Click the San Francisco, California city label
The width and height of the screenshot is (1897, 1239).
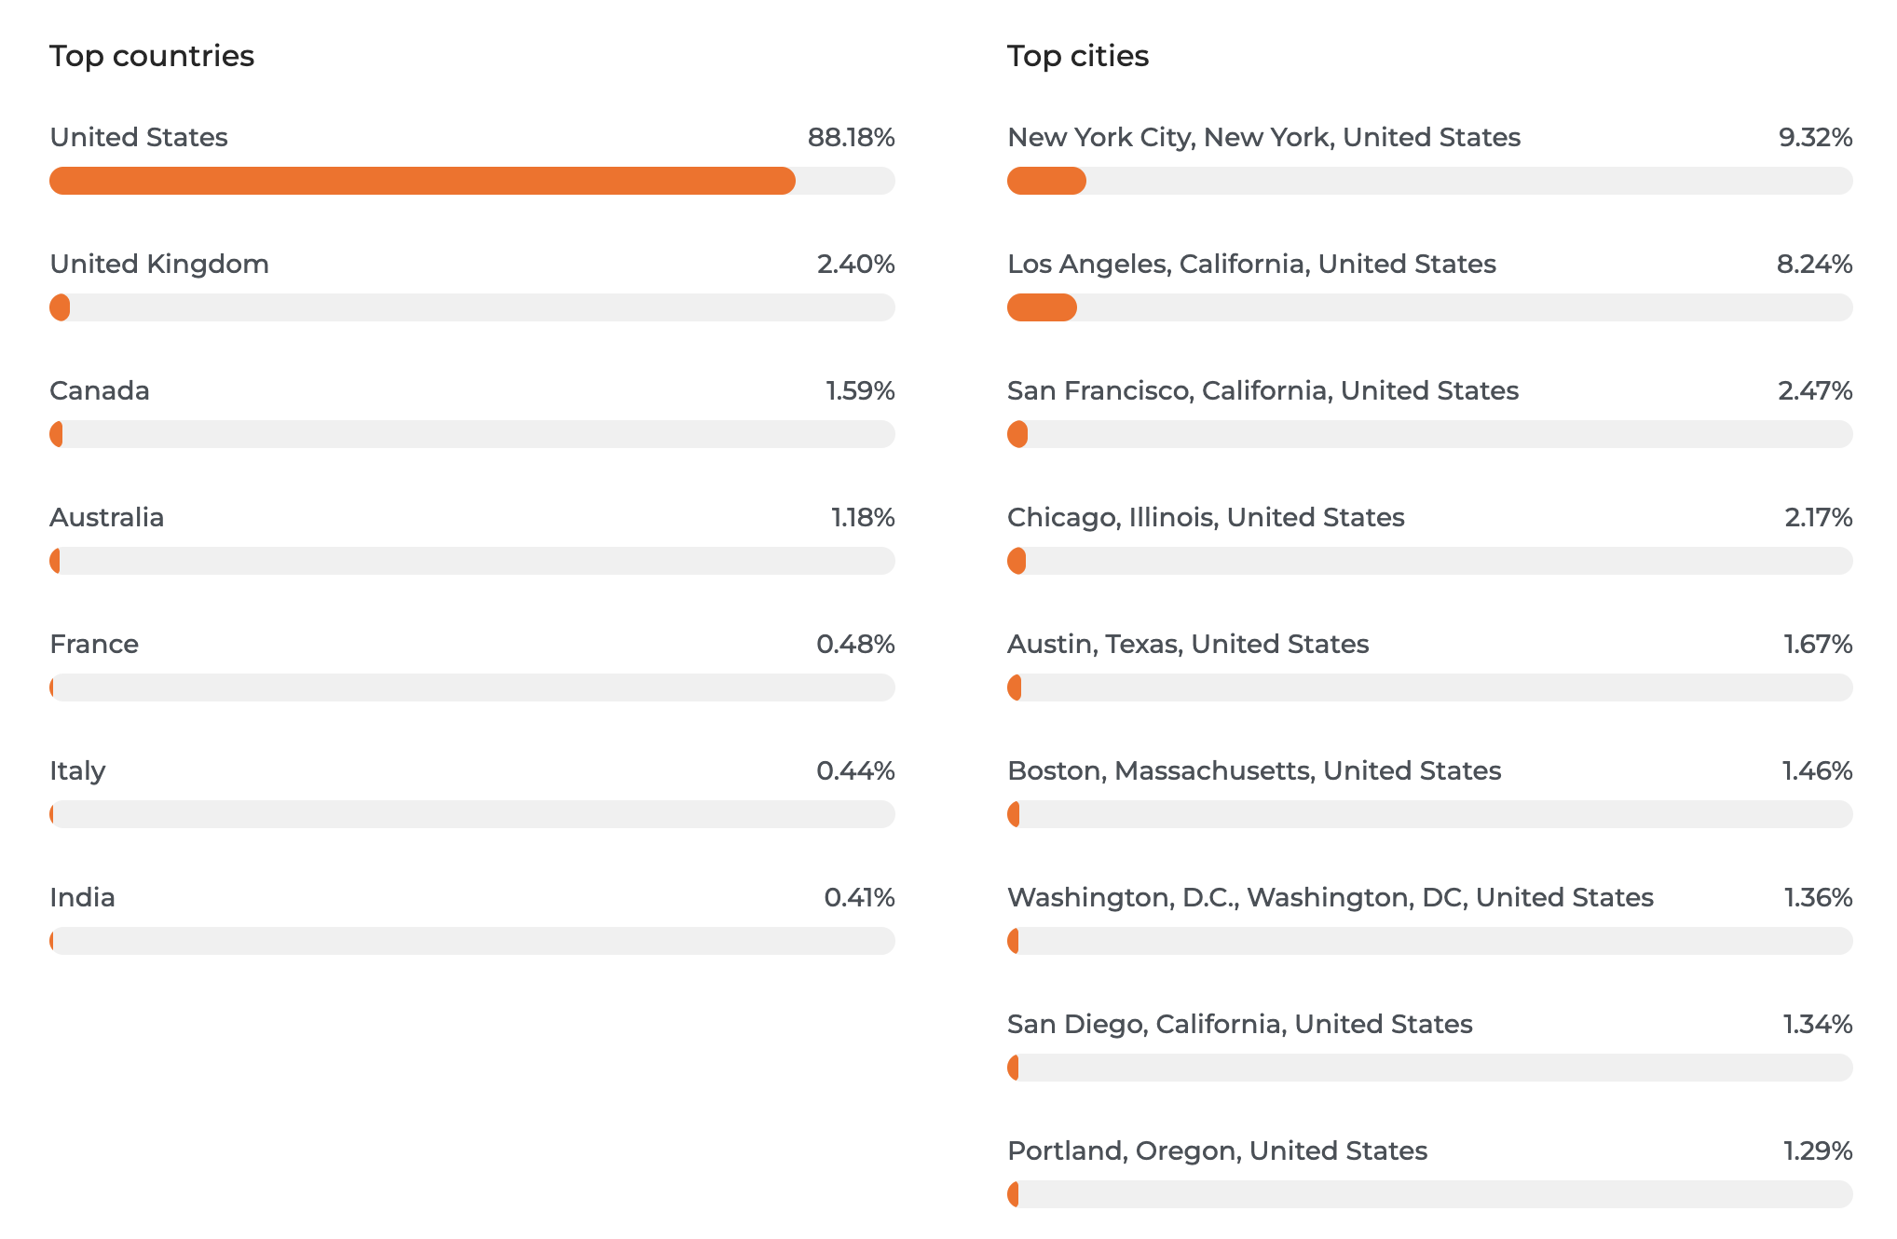(1262, 390)
